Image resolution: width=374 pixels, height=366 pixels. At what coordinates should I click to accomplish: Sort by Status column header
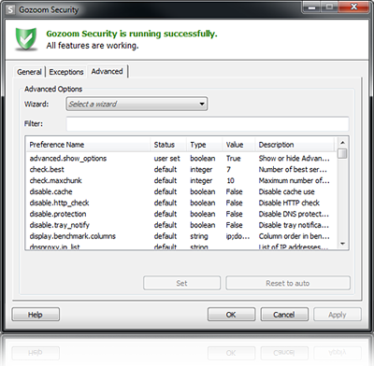(x=168, y=145)
